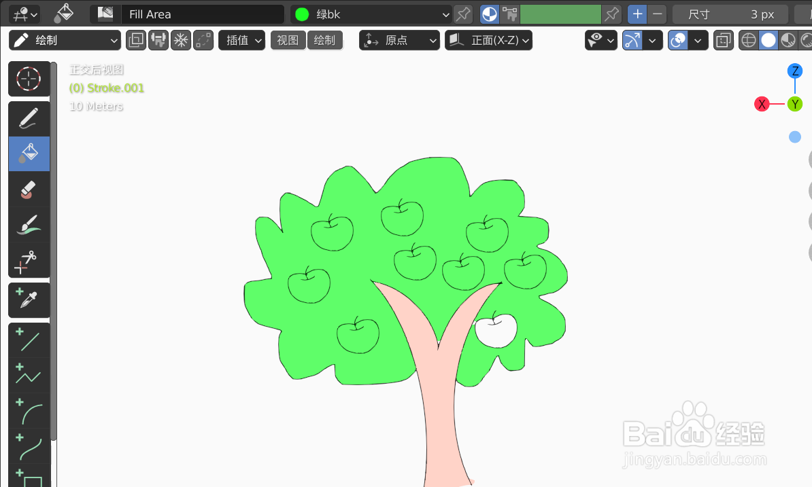Toggle Additive Drawing snowflake icon
The height and width of the screenshot is (487, 812).
click(181, 40)
